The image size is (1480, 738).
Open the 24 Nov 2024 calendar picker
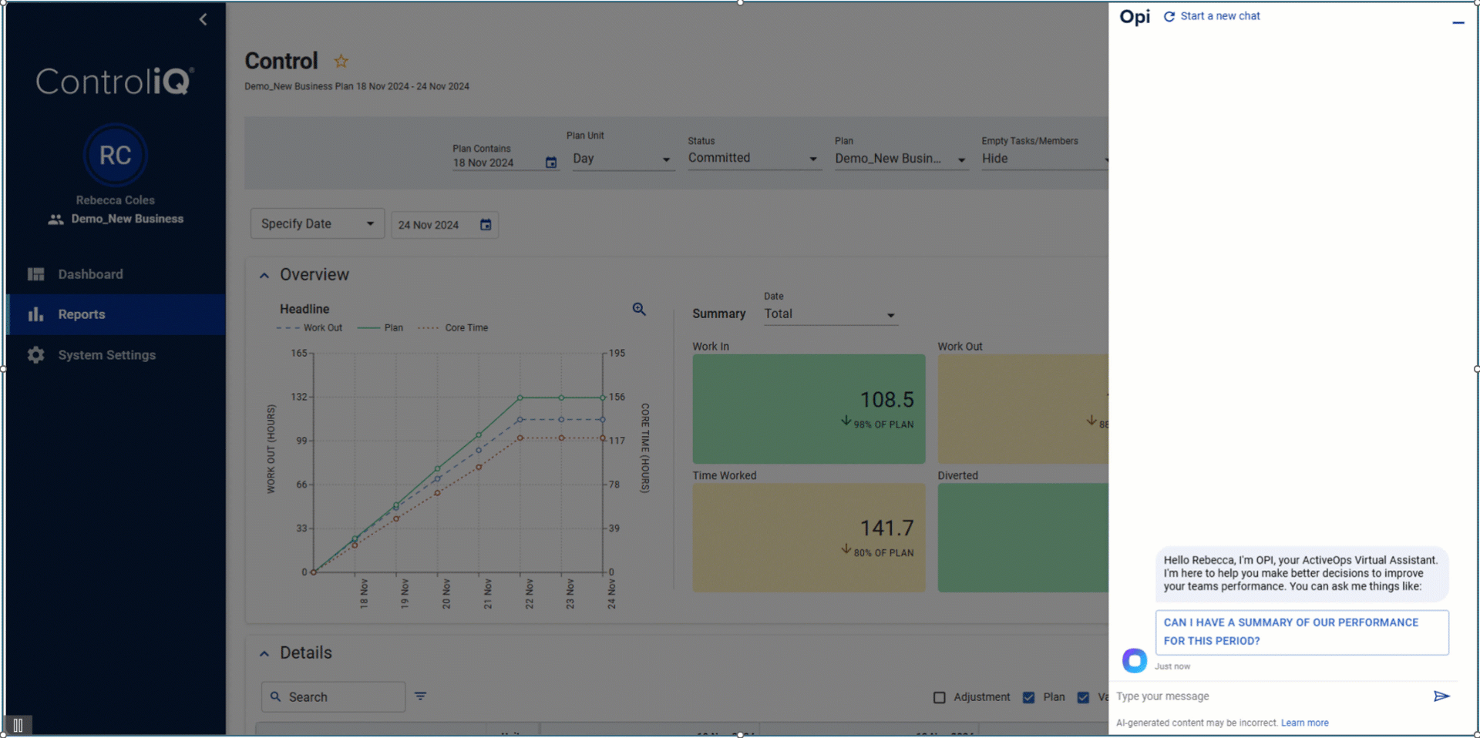pos(486,225)
